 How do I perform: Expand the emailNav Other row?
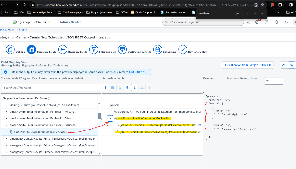pos(6,119)
